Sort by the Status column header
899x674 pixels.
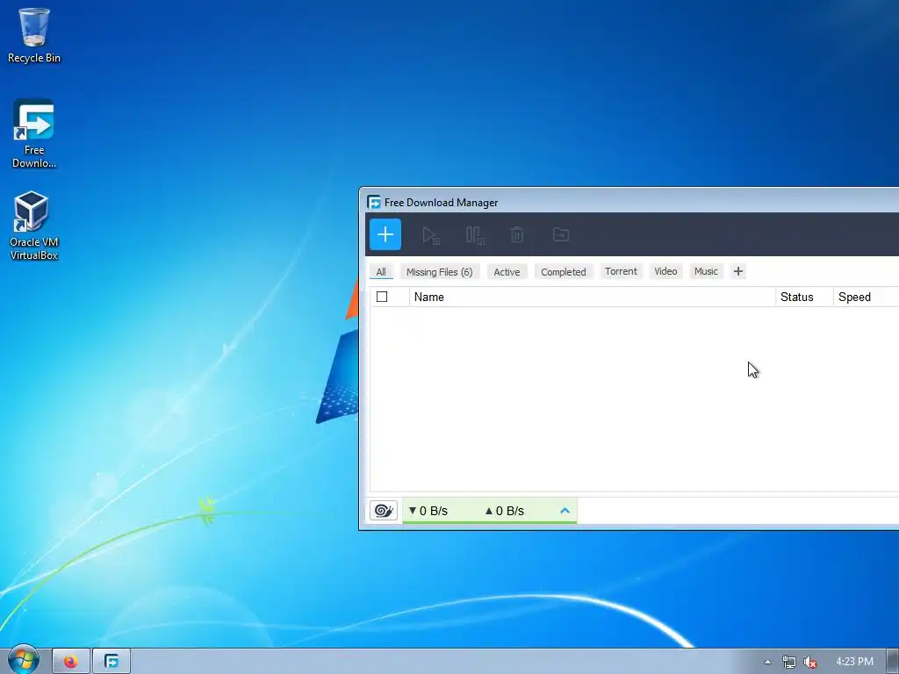click(804, 297)
